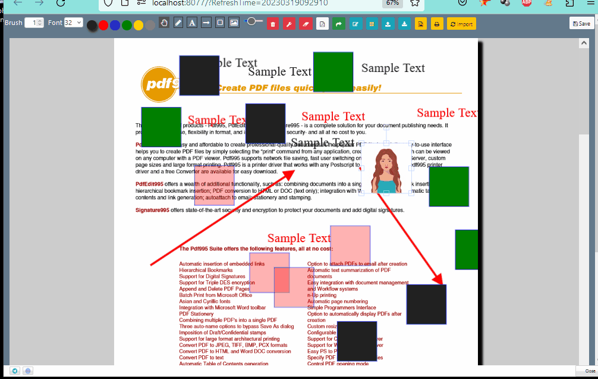Screen dimensions: 598x379
Task: Select the black 'Sample Text' at top right of page
Action: (393, 68)
